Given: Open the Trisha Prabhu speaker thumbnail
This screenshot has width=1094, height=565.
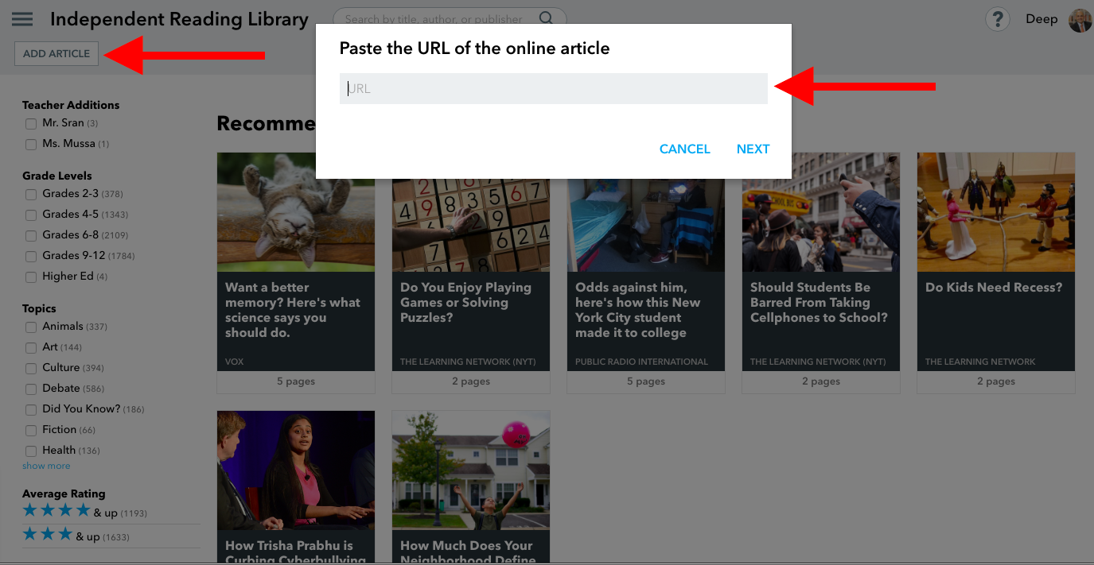Looking at the screenshot, I should coord(296,470).
